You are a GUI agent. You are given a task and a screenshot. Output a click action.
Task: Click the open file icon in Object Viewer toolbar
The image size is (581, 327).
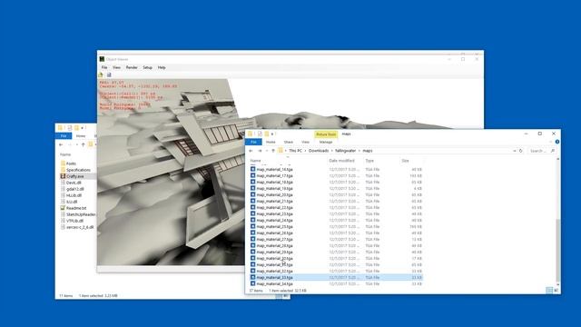tap(101, 74)
